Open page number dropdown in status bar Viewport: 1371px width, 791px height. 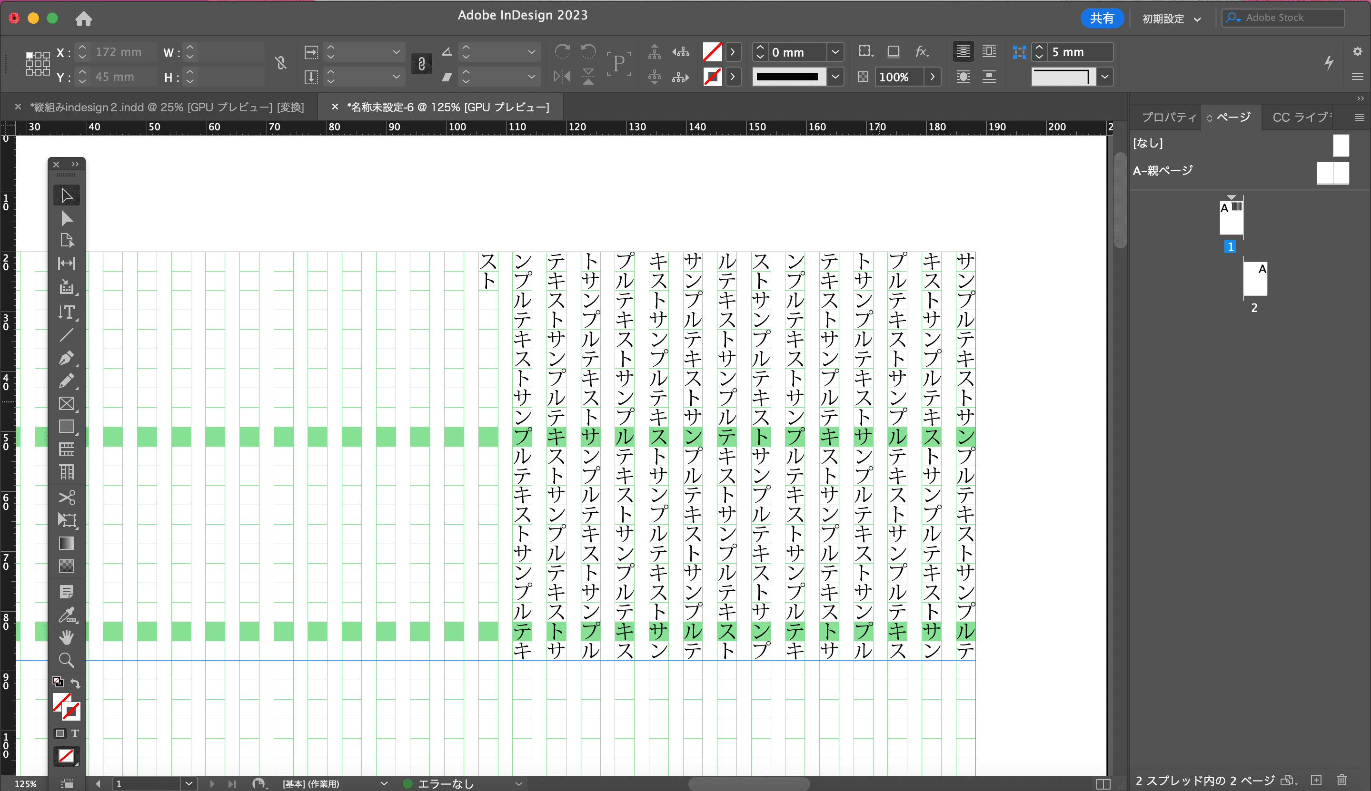pyautogui.click(x=188, y=783)
